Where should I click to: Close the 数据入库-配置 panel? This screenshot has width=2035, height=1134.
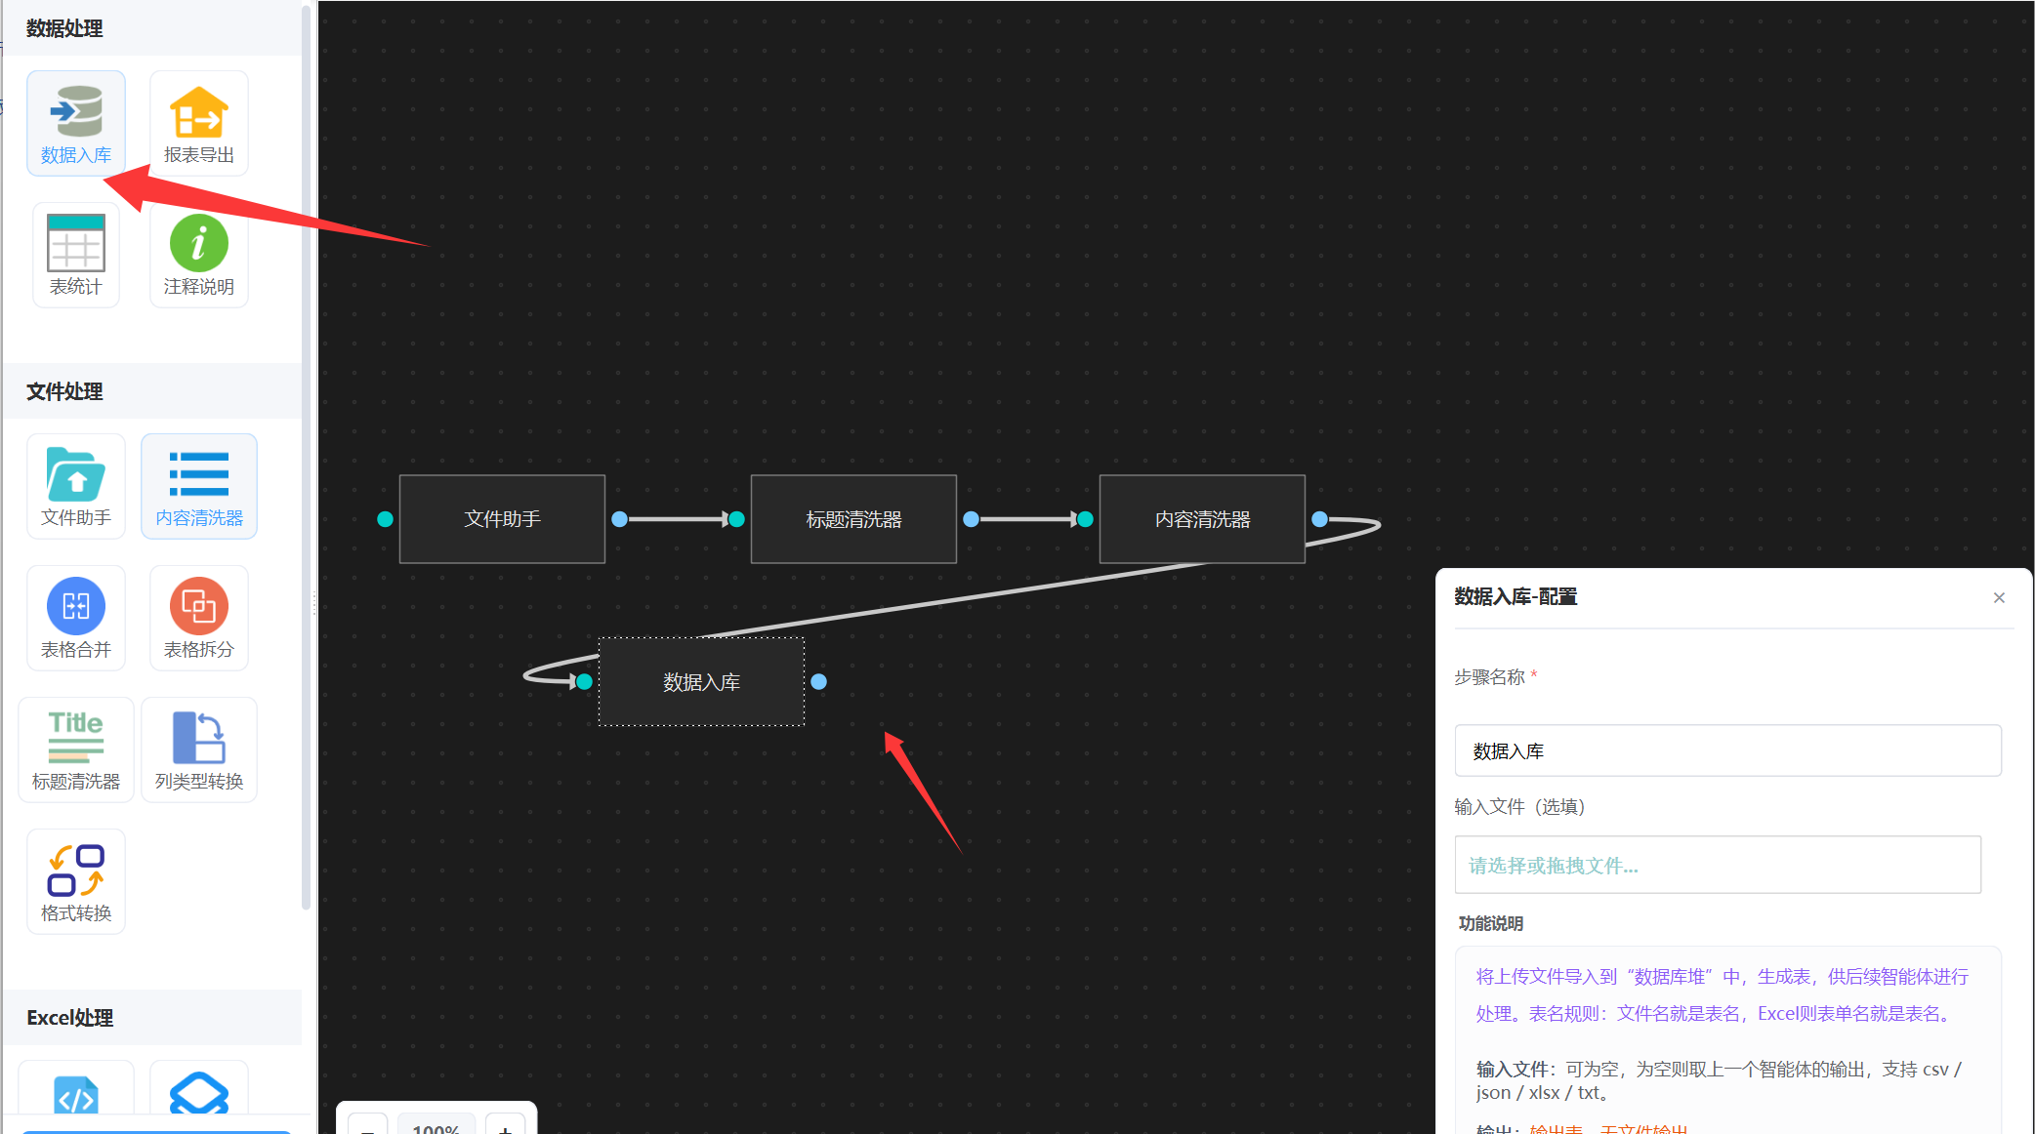[1999, 598]
